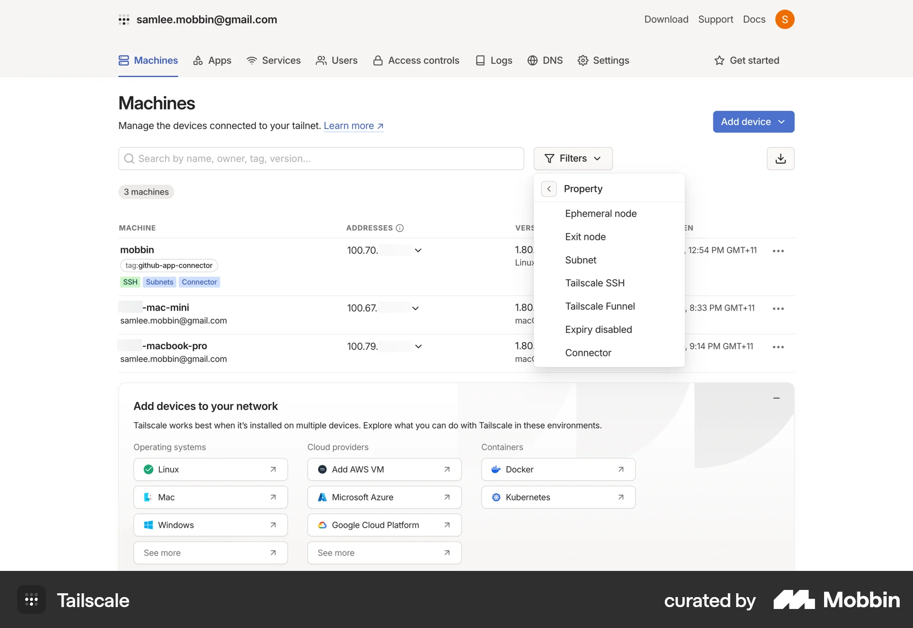Viewport: 913px width, 628px height.
Task: Expand mobbin's address list chevron
Action: point(418,250)
